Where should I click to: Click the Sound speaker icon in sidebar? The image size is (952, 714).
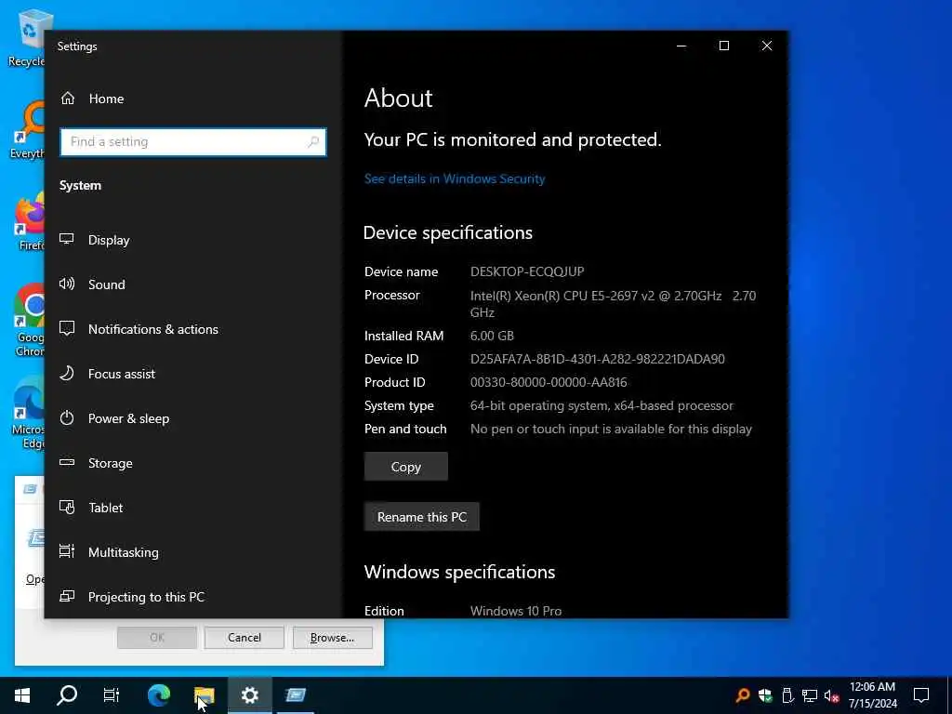point(67,284)
